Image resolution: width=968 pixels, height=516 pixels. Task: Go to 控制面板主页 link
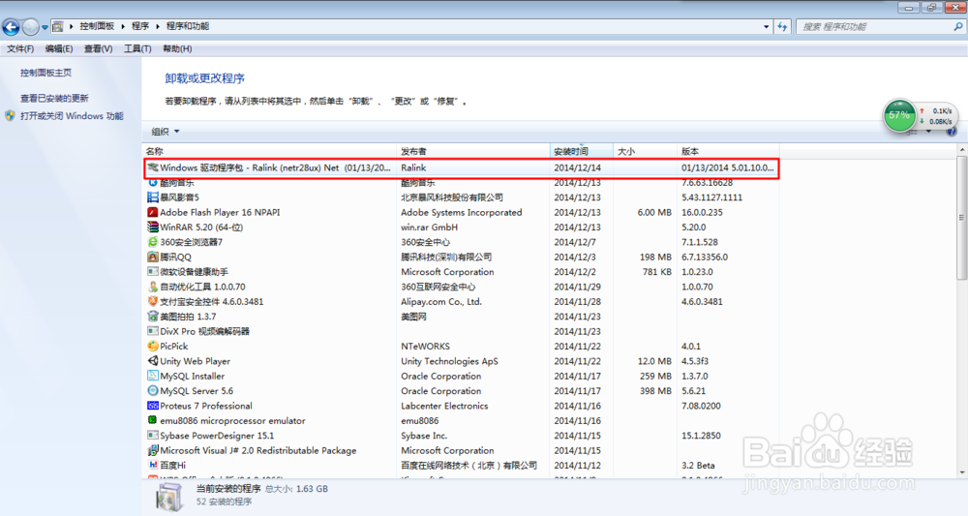coord(45,73)
